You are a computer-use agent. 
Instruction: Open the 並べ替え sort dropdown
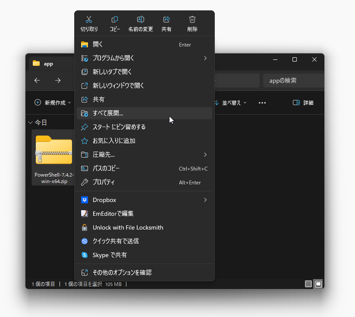[230, 103]
